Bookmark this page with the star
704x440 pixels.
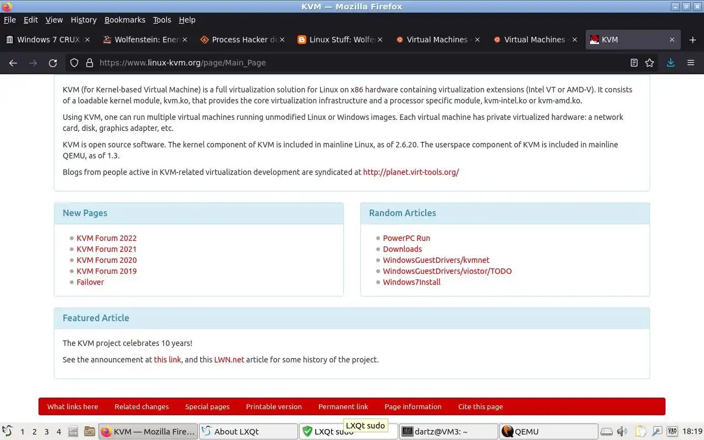[x=650, y=63]
